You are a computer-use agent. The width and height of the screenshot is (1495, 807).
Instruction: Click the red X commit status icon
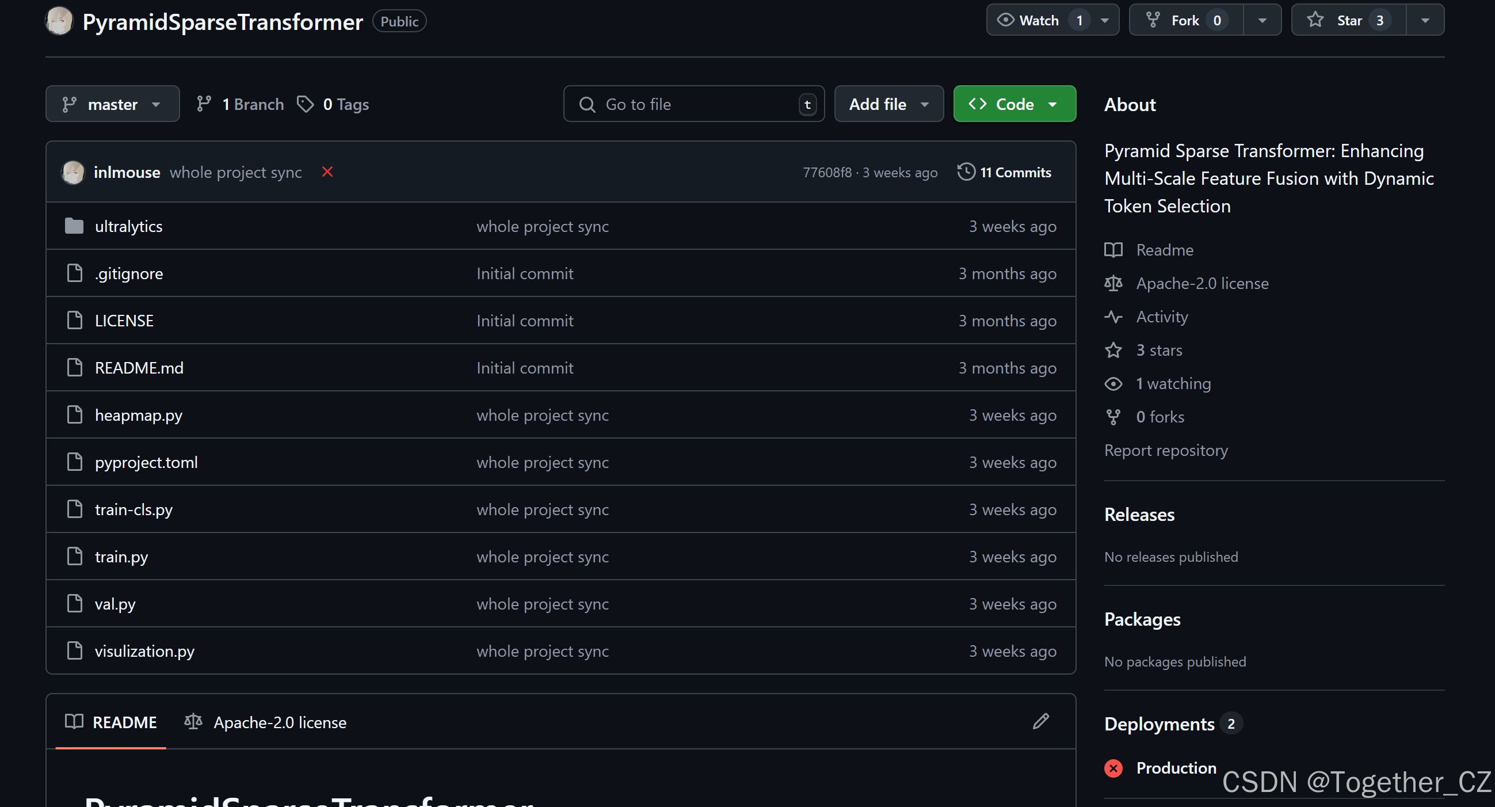pyautogui.click(x=327, y=172)
